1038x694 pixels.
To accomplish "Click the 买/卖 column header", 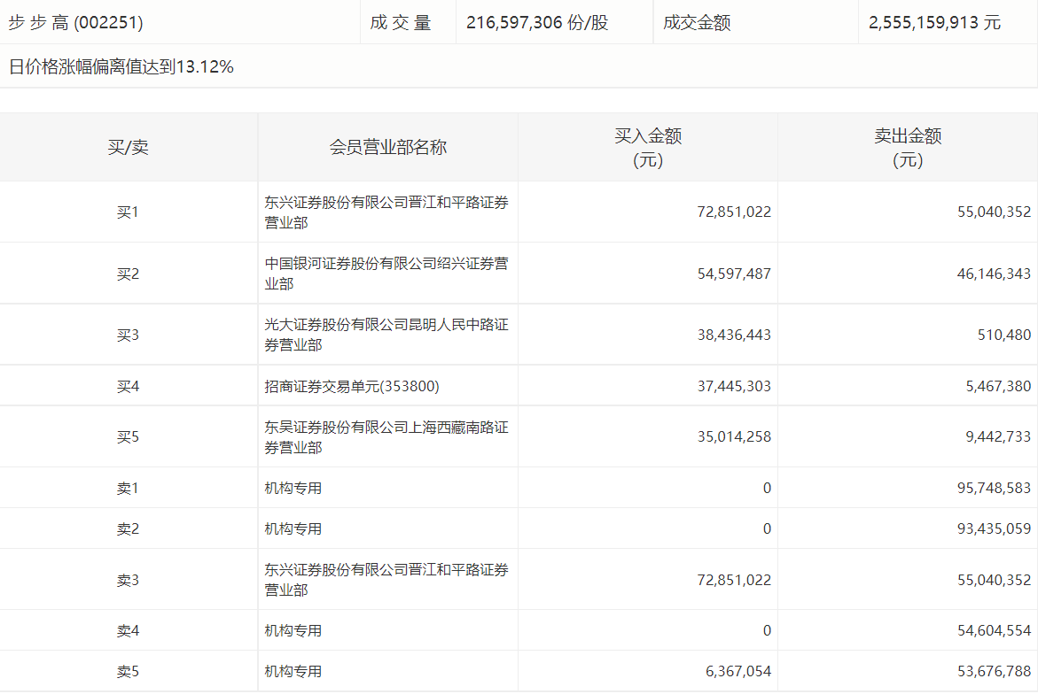I will tap(128, 147).
